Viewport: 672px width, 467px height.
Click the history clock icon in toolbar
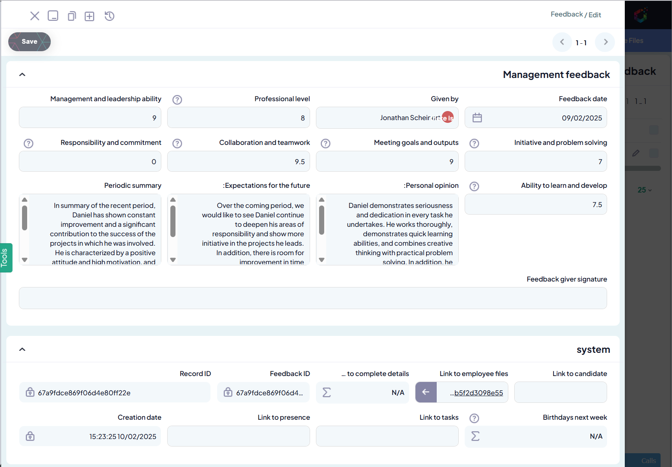point(109,16)
